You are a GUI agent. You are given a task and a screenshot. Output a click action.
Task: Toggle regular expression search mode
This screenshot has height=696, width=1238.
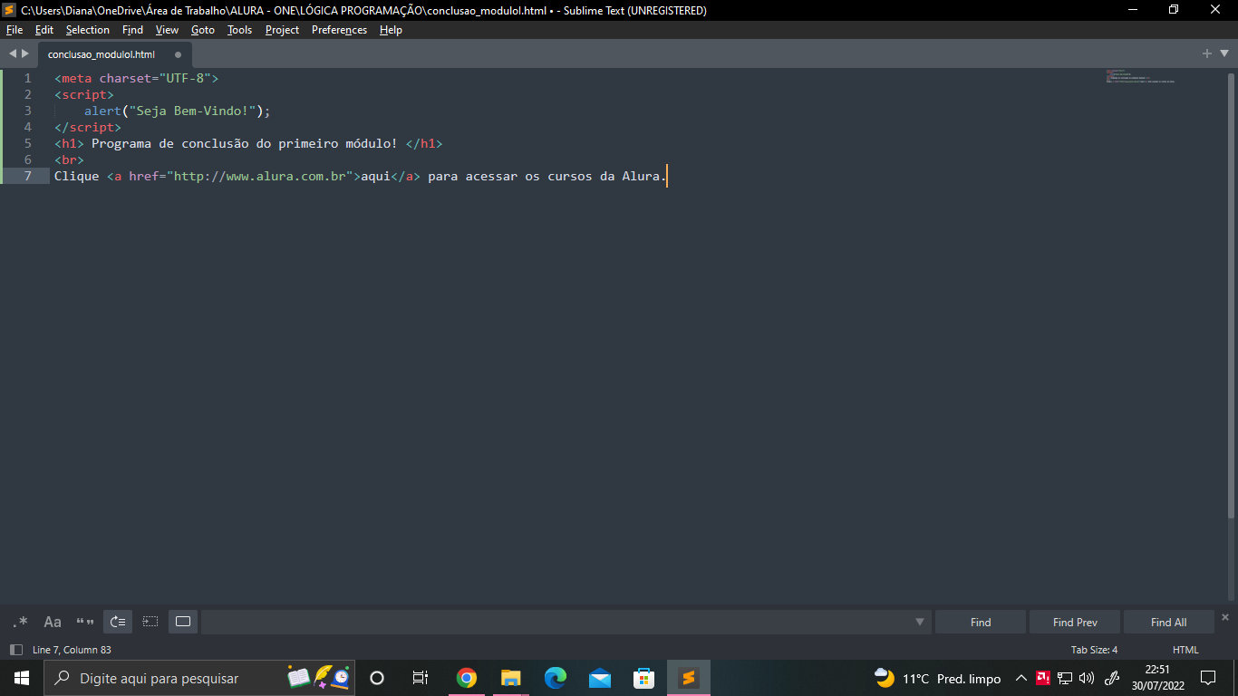[20, 622]
